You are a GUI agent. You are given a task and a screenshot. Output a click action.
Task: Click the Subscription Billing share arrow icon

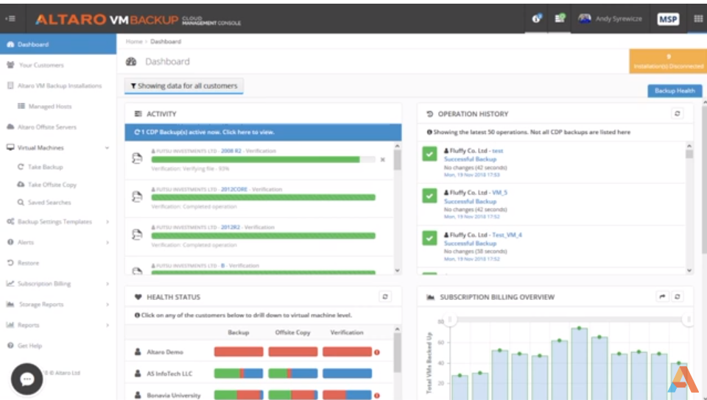662,297
